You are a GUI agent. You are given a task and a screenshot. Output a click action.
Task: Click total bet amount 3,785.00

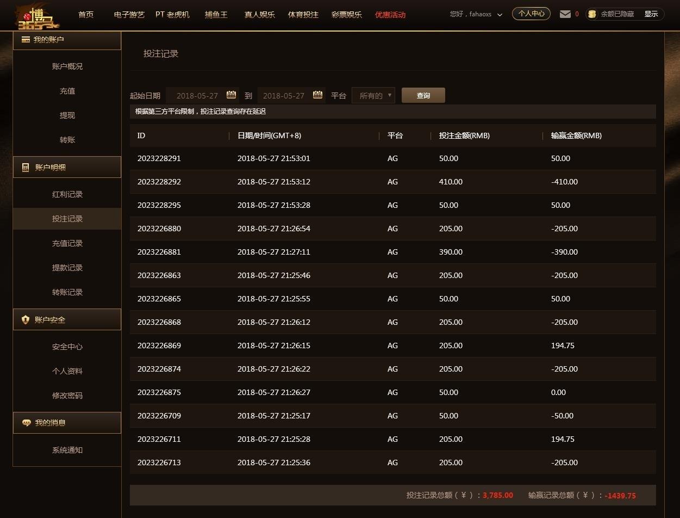[498, 495]
